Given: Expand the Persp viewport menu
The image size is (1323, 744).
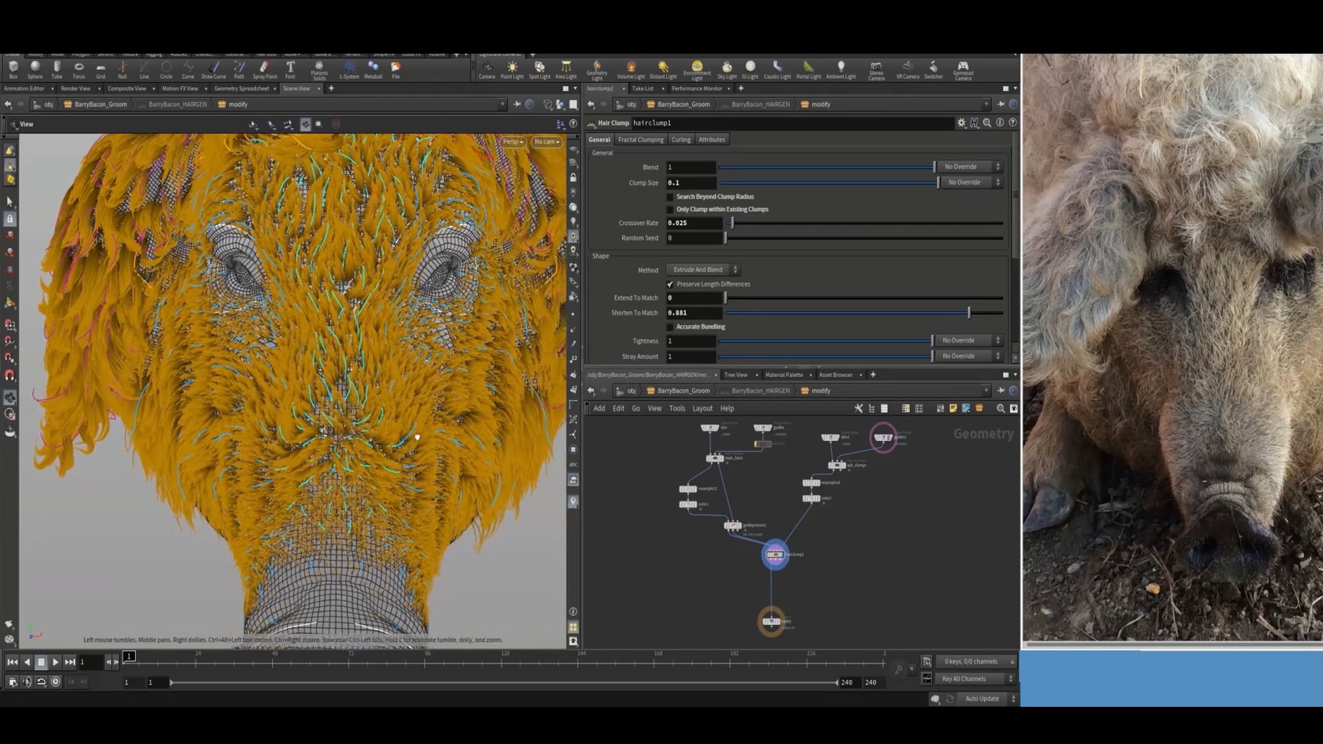Looking at the screenshot, I should (513, 142).
